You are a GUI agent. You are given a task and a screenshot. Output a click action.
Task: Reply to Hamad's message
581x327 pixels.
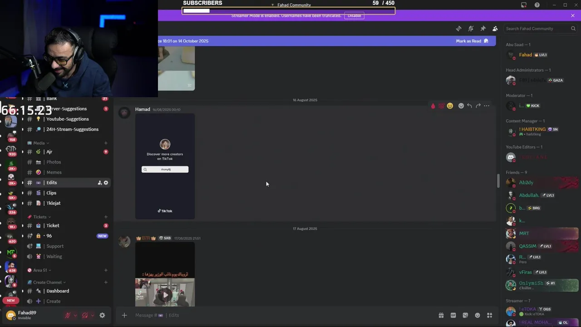469,106
